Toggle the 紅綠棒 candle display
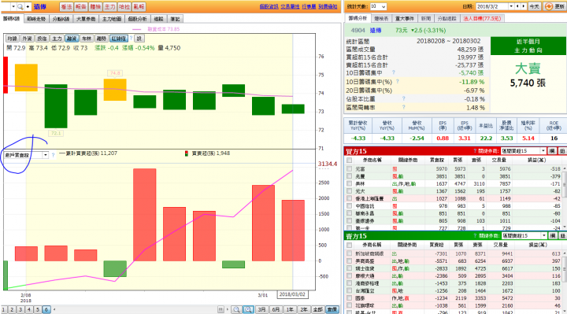The height and width of the screenshot is (314, 567). click(119, 39)
